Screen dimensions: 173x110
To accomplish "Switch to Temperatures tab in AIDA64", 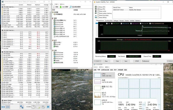I will pyautogui.click(x=100, y=20).
